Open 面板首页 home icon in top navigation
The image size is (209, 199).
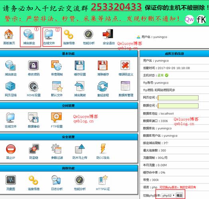[9, 34]
